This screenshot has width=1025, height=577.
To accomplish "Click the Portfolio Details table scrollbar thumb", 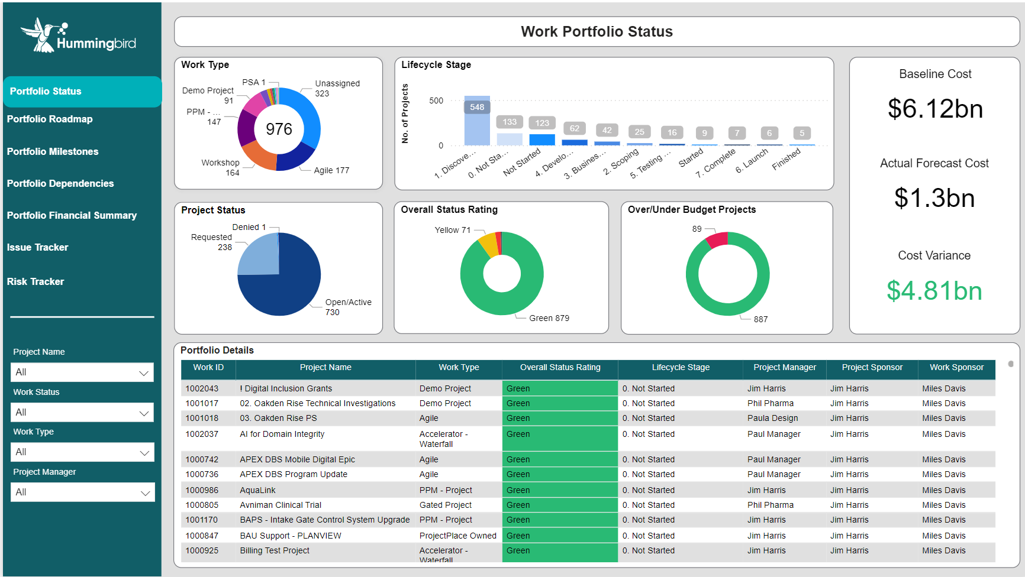I will click(x=1011, y=364).
